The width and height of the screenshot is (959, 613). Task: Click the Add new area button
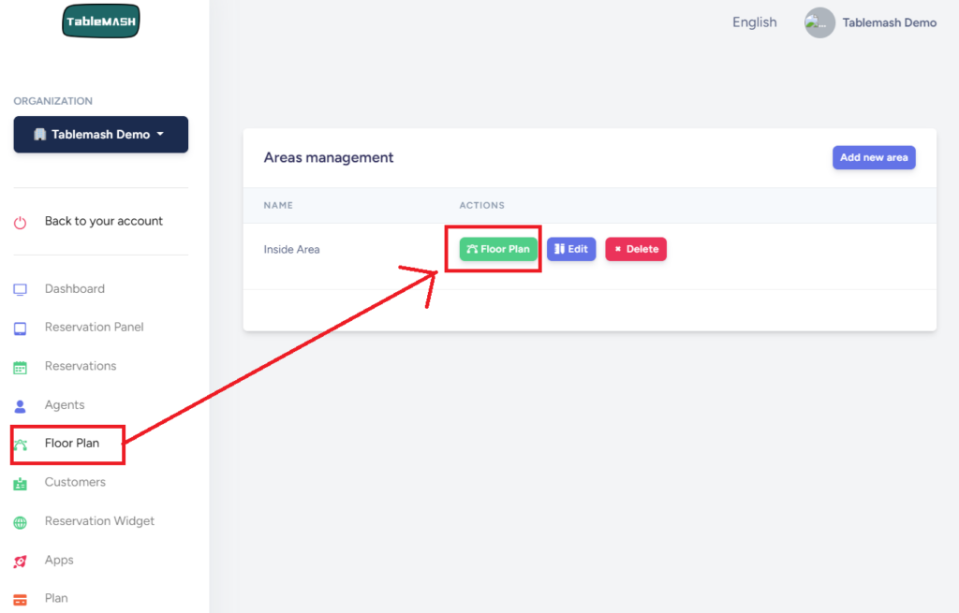click(x=873, y=157)
